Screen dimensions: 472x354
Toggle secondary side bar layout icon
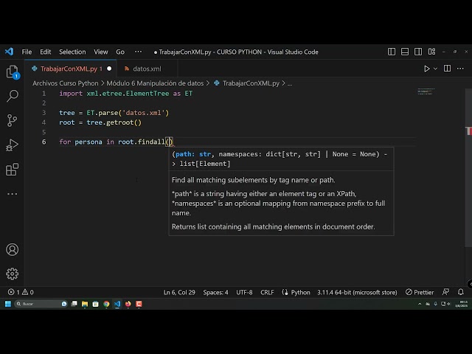pos(418,52)
